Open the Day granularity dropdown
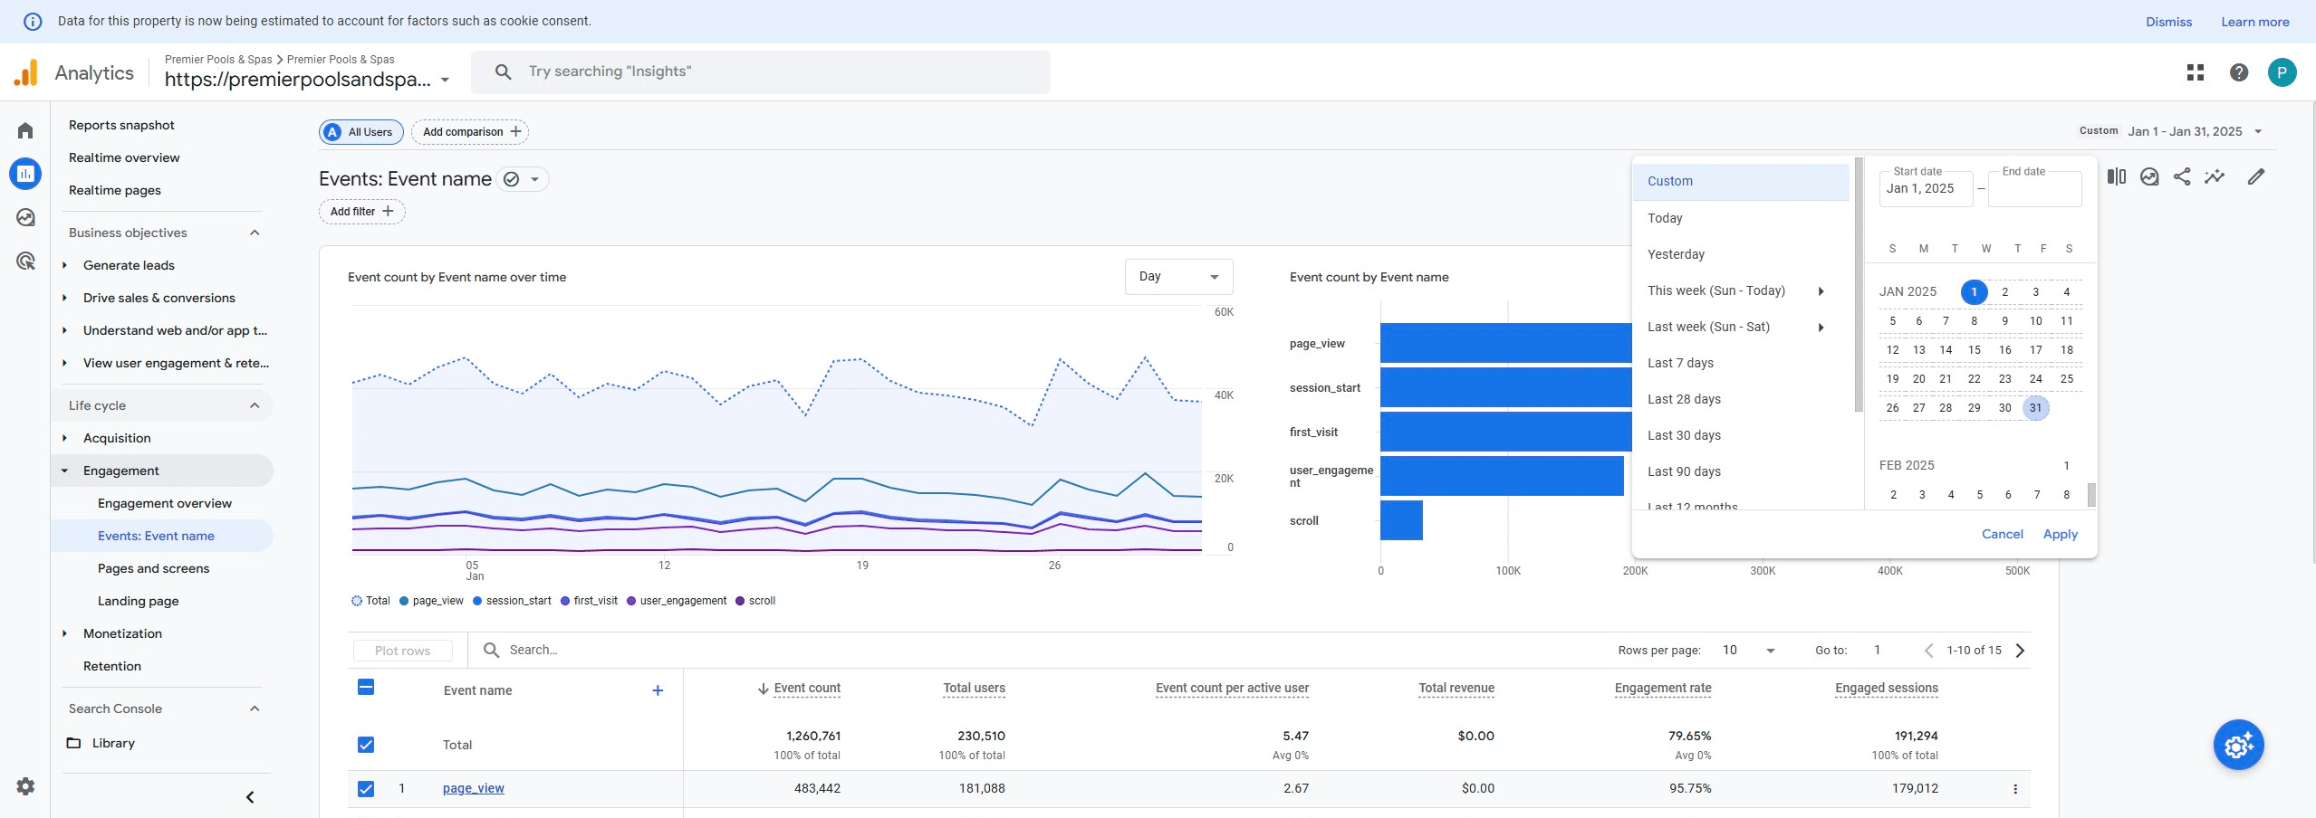This screenshot has width=2316, height=818. 1178,277
